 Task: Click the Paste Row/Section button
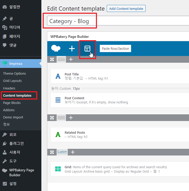115,48
